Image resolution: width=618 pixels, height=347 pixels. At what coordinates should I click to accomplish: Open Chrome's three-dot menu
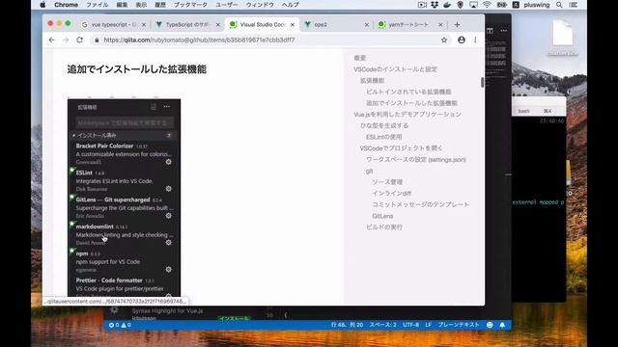click(475, 40)
